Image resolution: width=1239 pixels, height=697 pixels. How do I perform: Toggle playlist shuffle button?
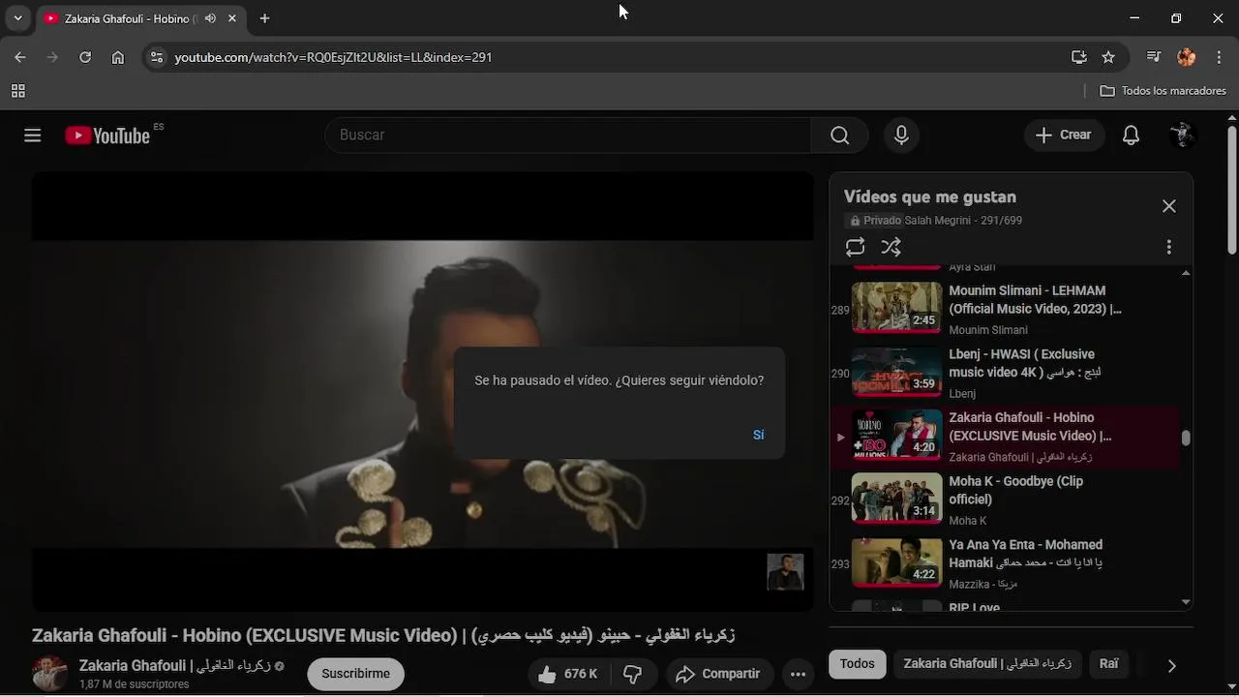[x=891, y=247]
